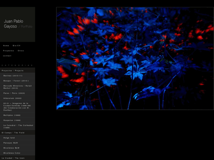
Task: Open Huepetue (1999) project
Action: pyautogui.click(x=17, y=120)
